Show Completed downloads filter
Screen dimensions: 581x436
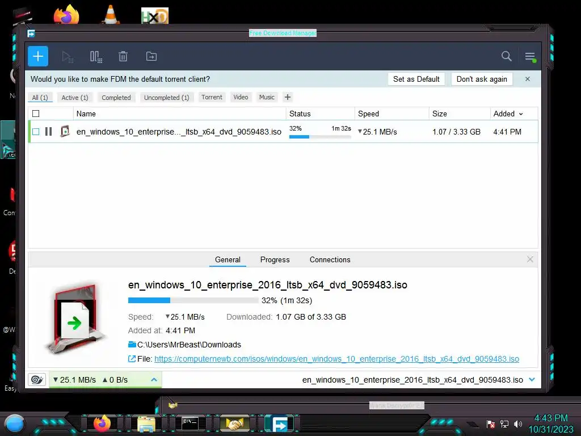tap(116, 98)
